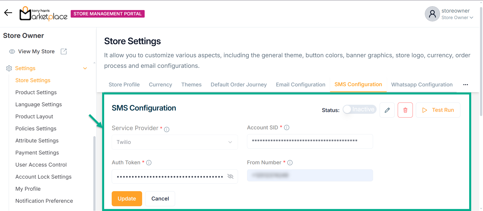The image size is (483, 211).
Task: Click the Test Run button
Action: (438, 110)
